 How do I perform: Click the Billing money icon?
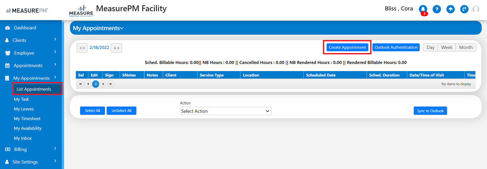point(7,149)
